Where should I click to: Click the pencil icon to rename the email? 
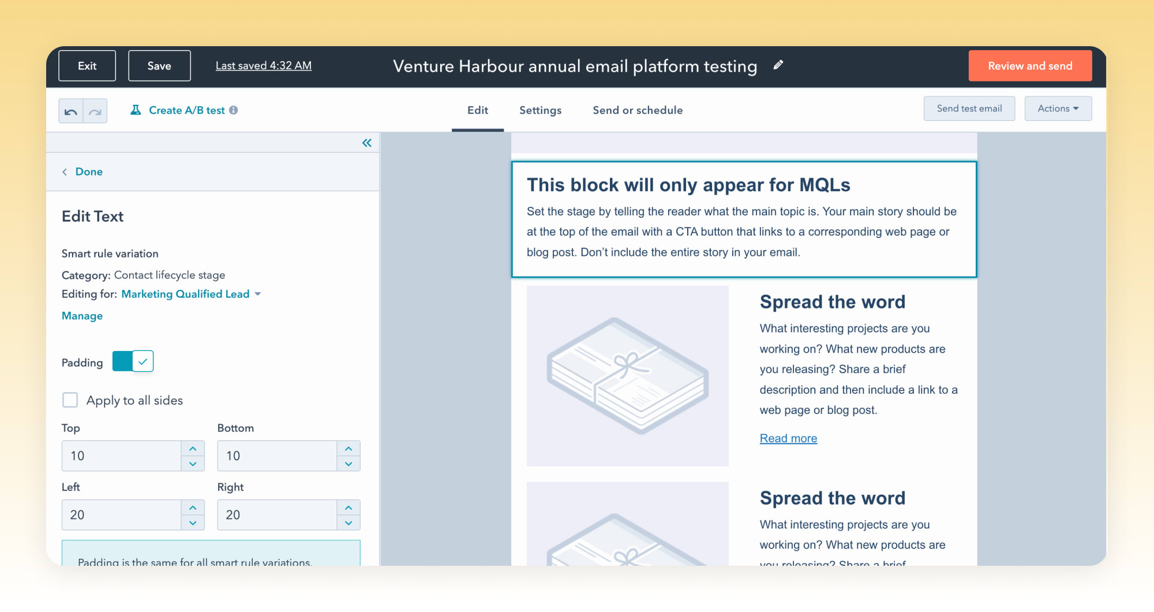(778, 65)
